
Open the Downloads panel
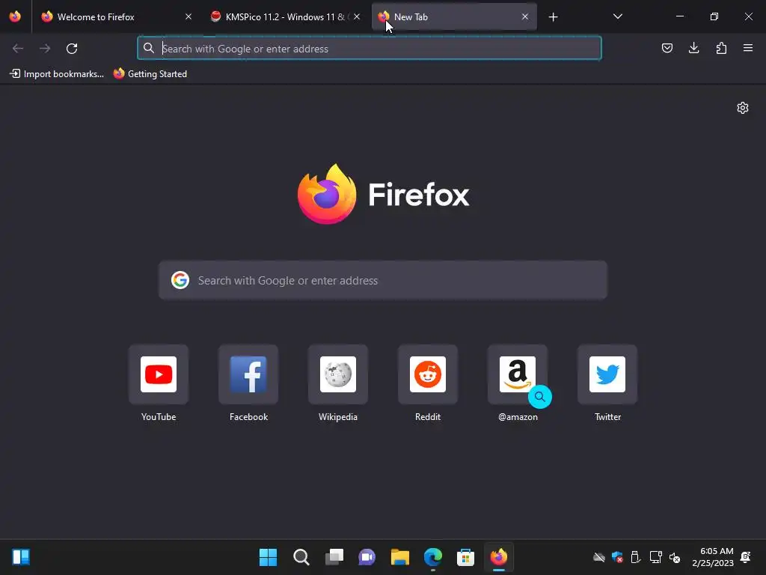pyautogui.click(x=693, y=48)
